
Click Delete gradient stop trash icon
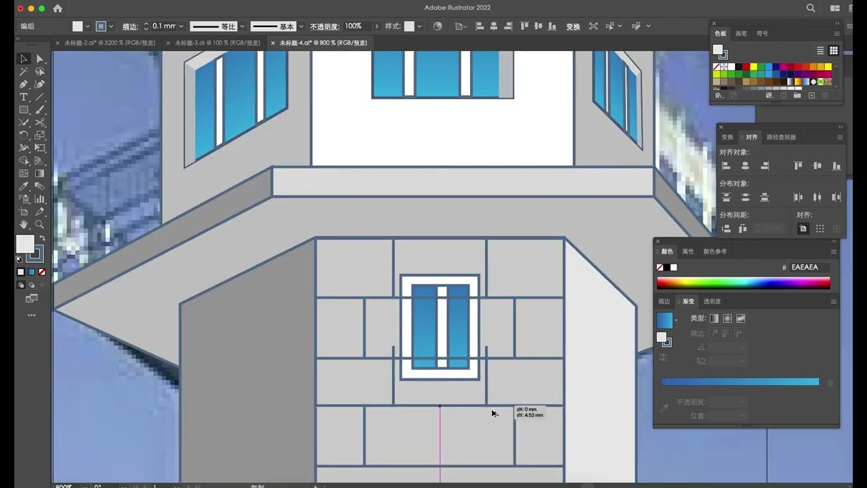(830, 383)
